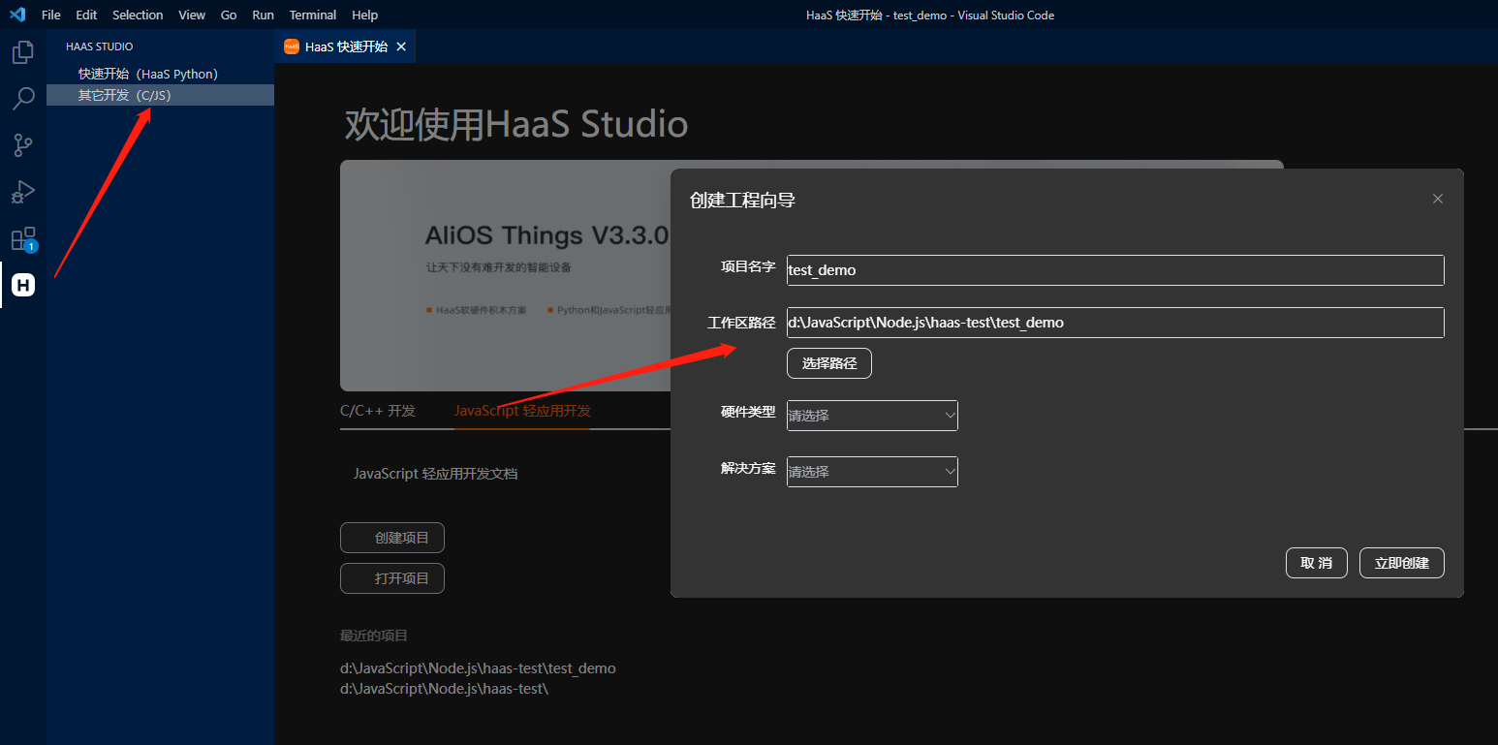Open the Extensions view with update badge
Viewport: 1498px width, 745px height.
[x=23, y=239]
